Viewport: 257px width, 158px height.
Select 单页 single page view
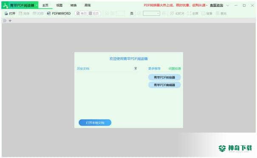tap(82, 14)
